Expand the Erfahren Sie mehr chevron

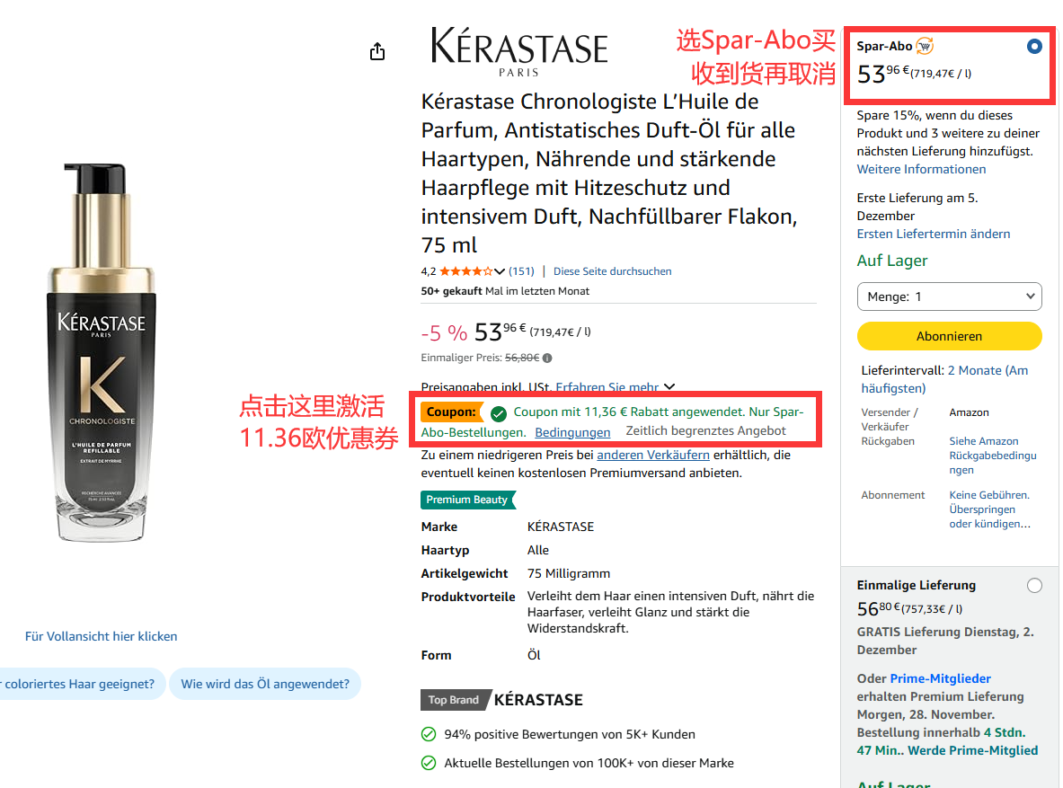[x=669, y=387]
